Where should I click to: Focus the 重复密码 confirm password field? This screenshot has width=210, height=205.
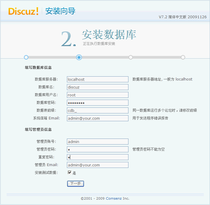pos(97,157)
